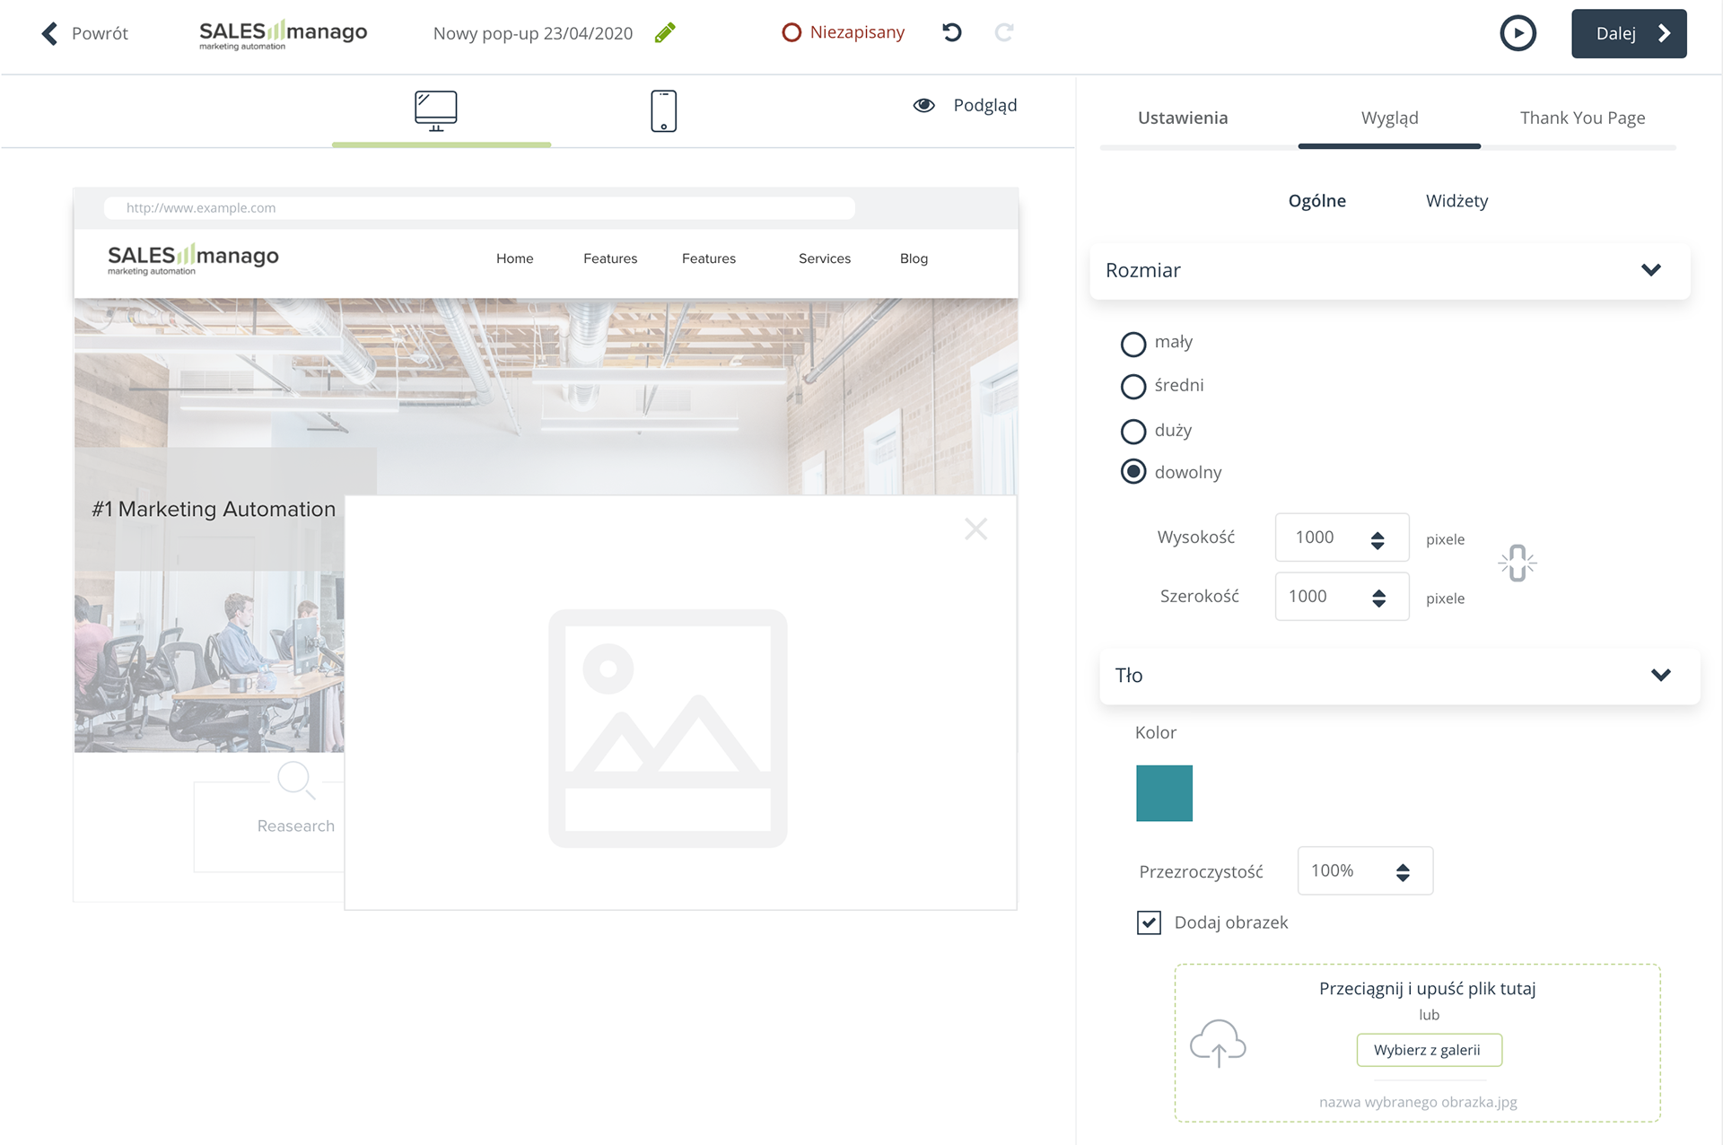Viewport: 1723px width, 1145px height.
Task: Click the red Niezapisany status circle
Action: click(x=792, y=32)
